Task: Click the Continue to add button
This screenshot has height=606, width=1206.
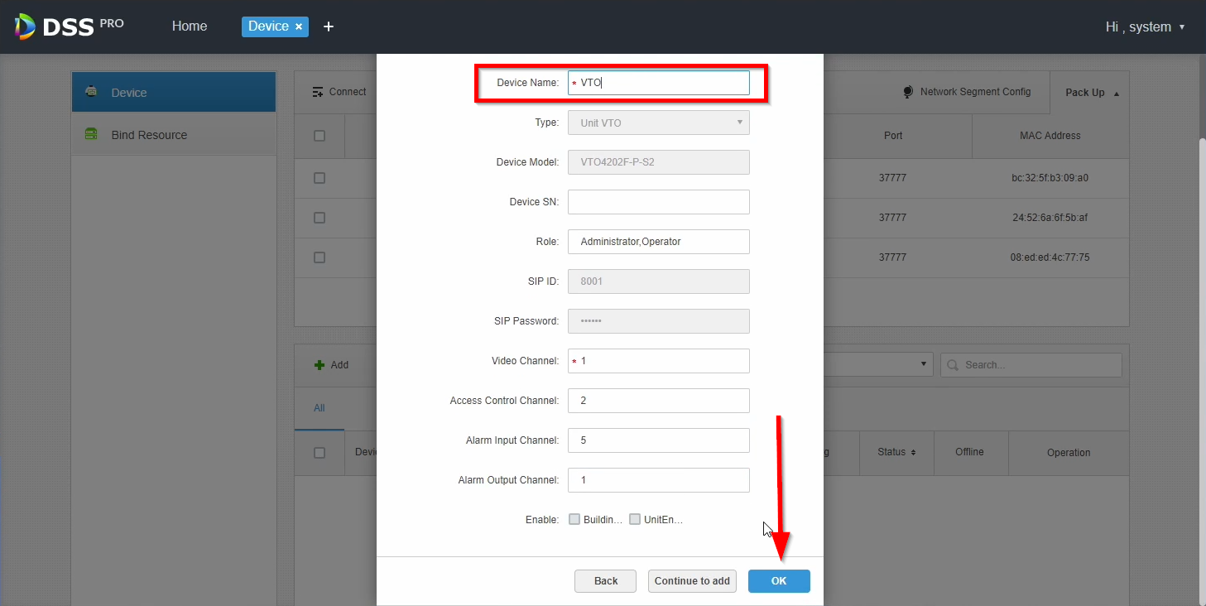Action: [692, 581]
